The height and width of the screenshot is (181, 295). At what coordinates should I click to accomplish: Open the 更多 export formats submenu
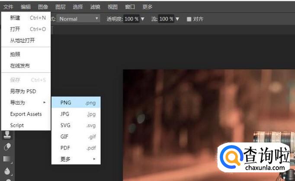click(76, 159)
